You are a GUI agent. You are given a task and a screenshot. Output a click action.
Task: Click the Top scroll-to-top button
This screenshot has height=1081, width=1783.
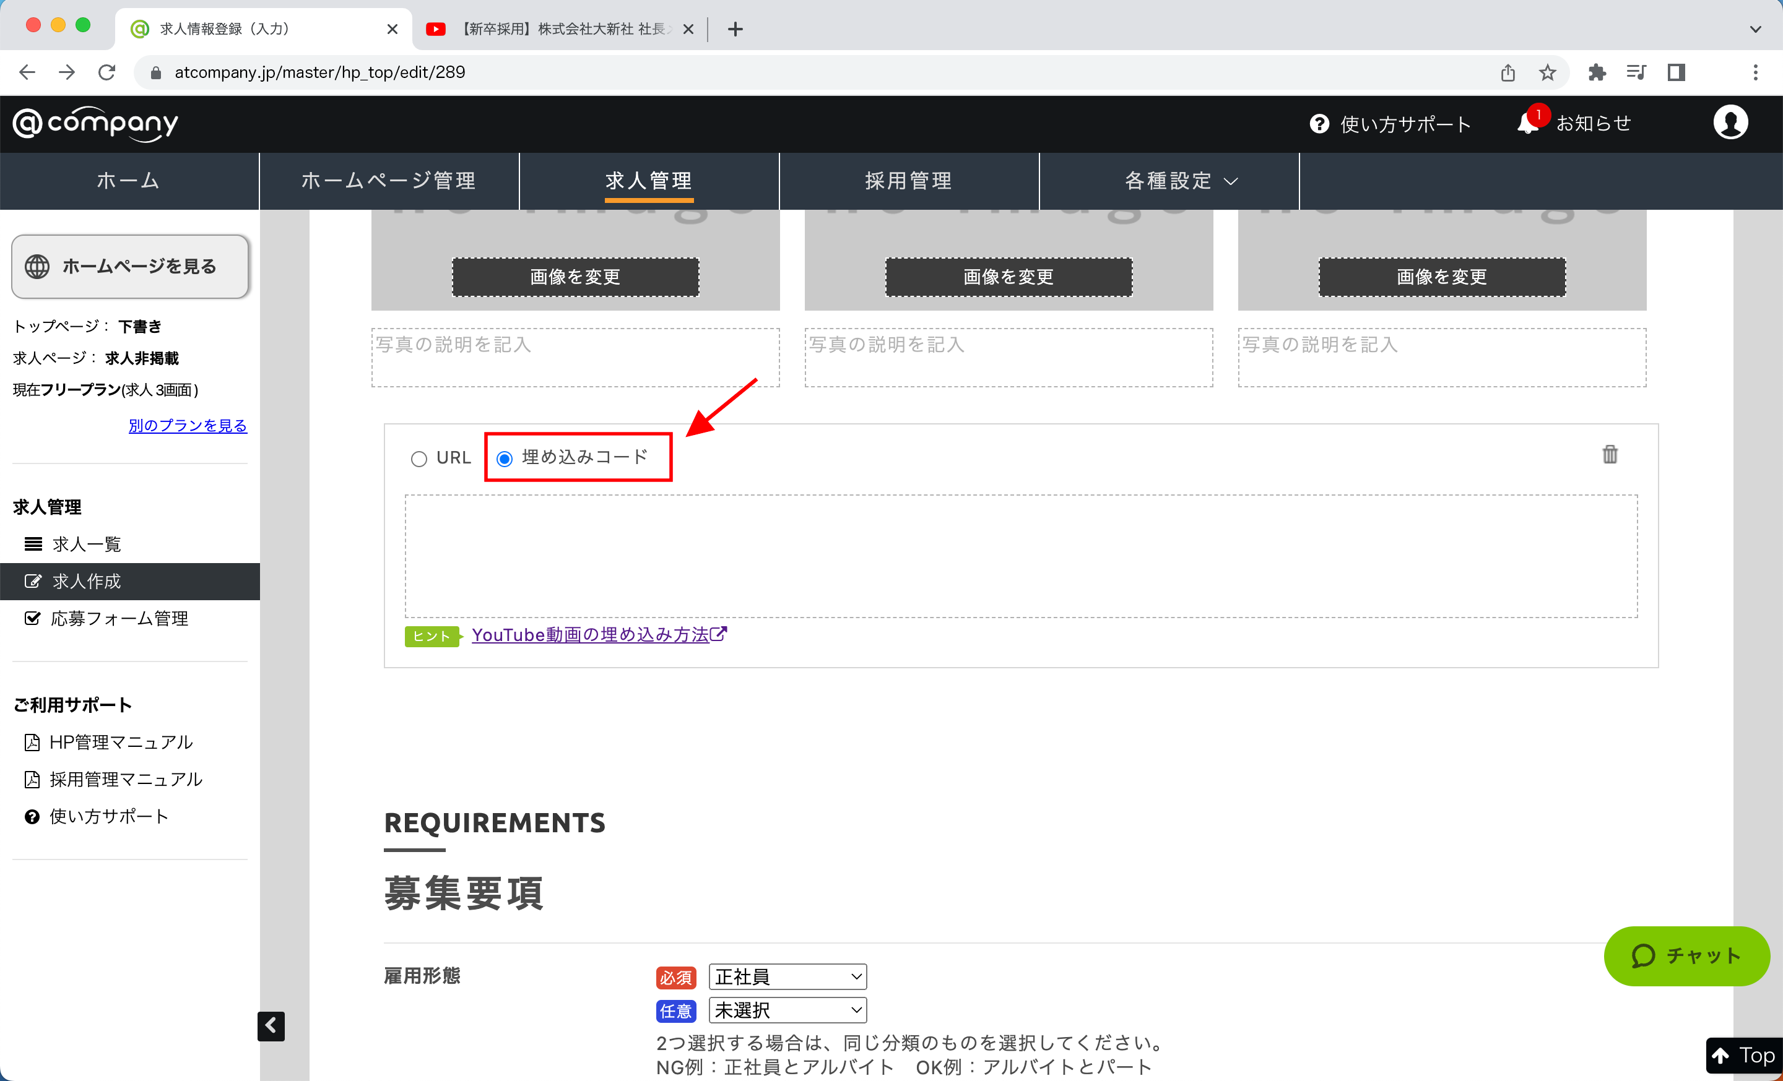[1744, 1056]
